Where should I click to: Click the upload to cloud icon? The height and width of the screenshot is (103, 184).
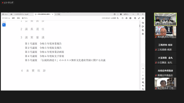click(x=126, y=18)
